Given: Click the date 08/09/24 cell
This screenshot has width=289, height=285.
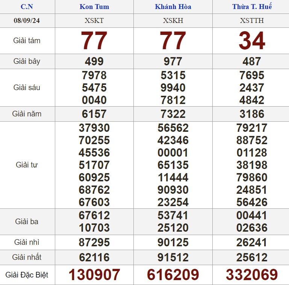Looking at the screenshot, I should [27, 21].
